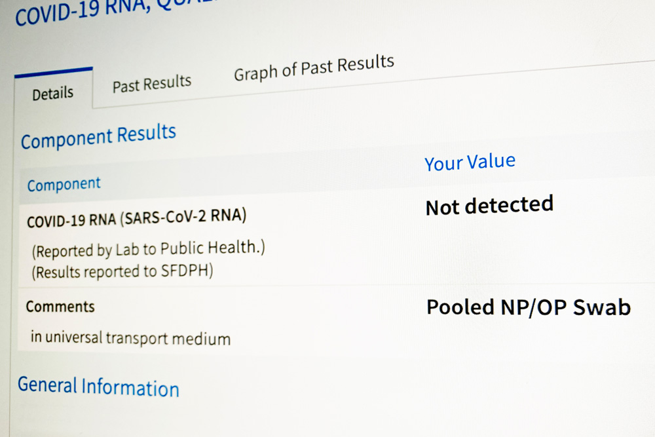Click the word Graph in the third tab

click(x=255, y=73)
